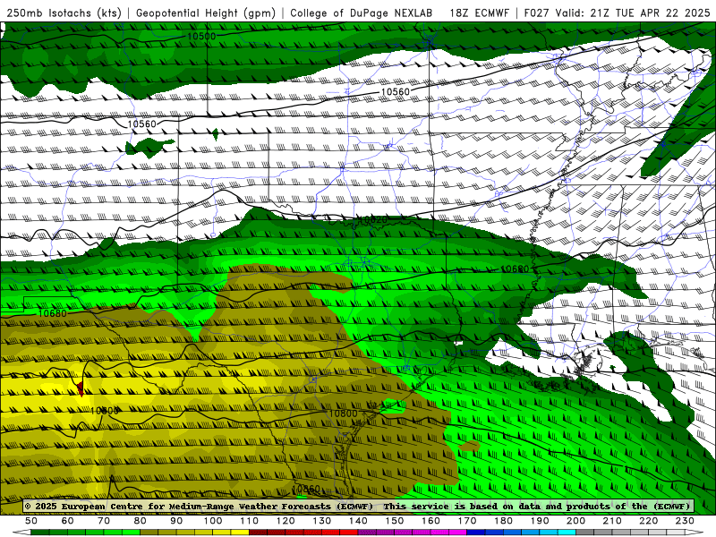
Task: Click the '220' value on the color scale
Action: coord(648,521)
